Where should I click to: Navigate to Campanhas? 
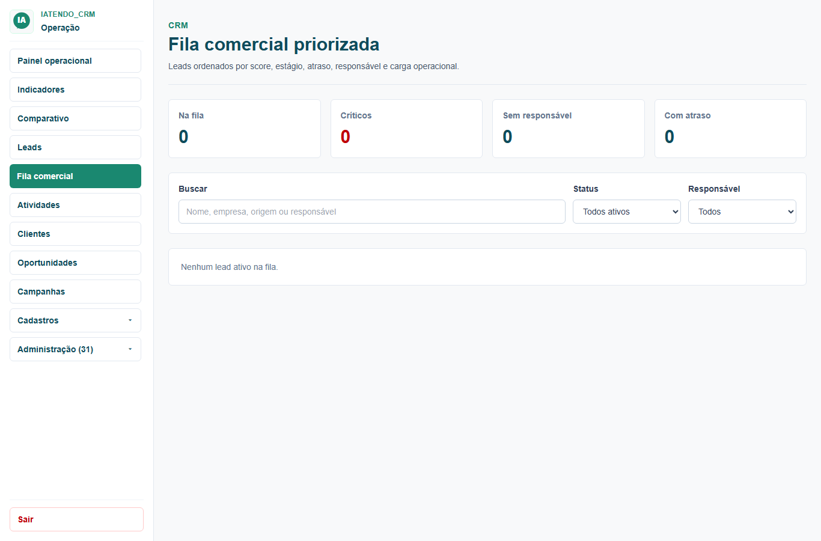[75, 292]
